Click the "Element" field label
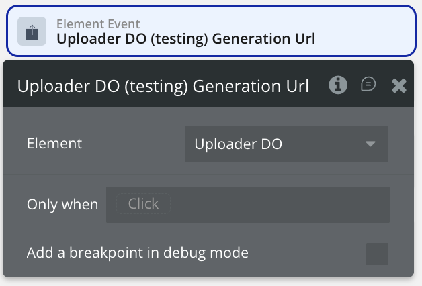422x286 pixels. (54, 144)
